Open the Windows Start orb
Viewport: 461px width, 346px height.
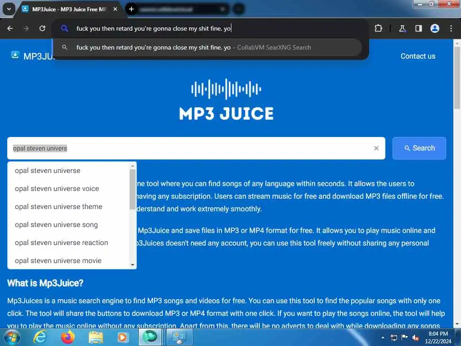tap(12, 337)
